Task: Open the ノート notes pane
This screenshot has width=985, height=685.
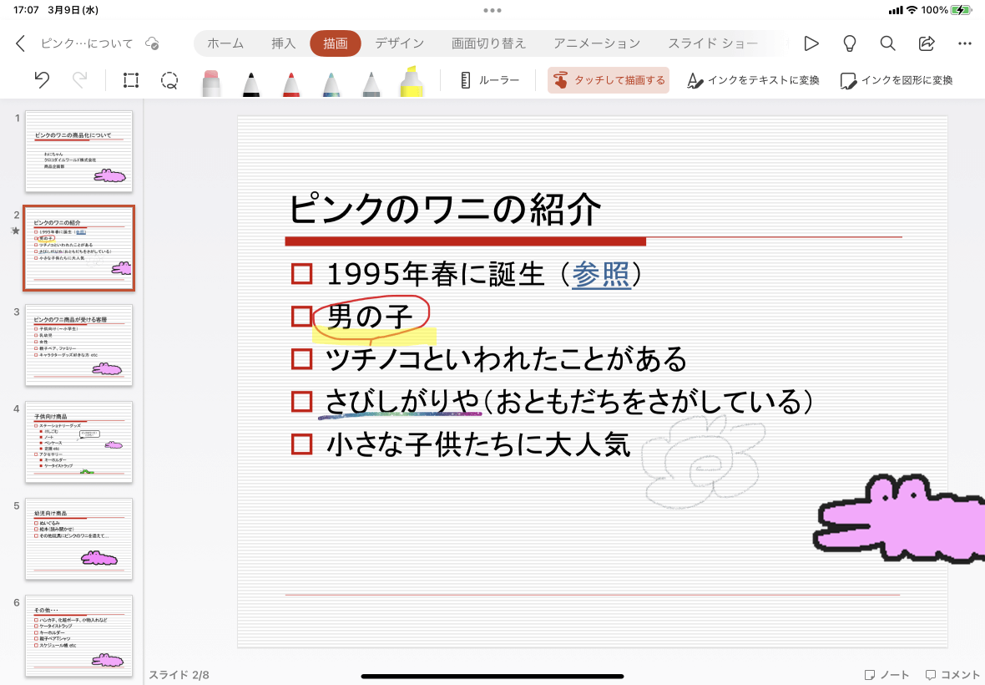Action: pos(886,675)
